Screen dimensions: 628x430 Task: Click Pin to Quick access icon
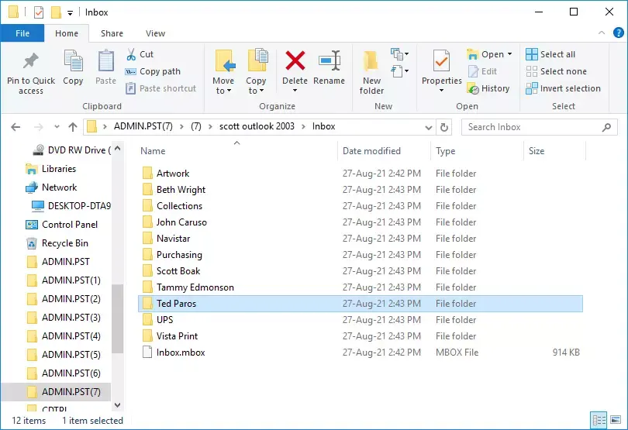(x=30, y=61)
